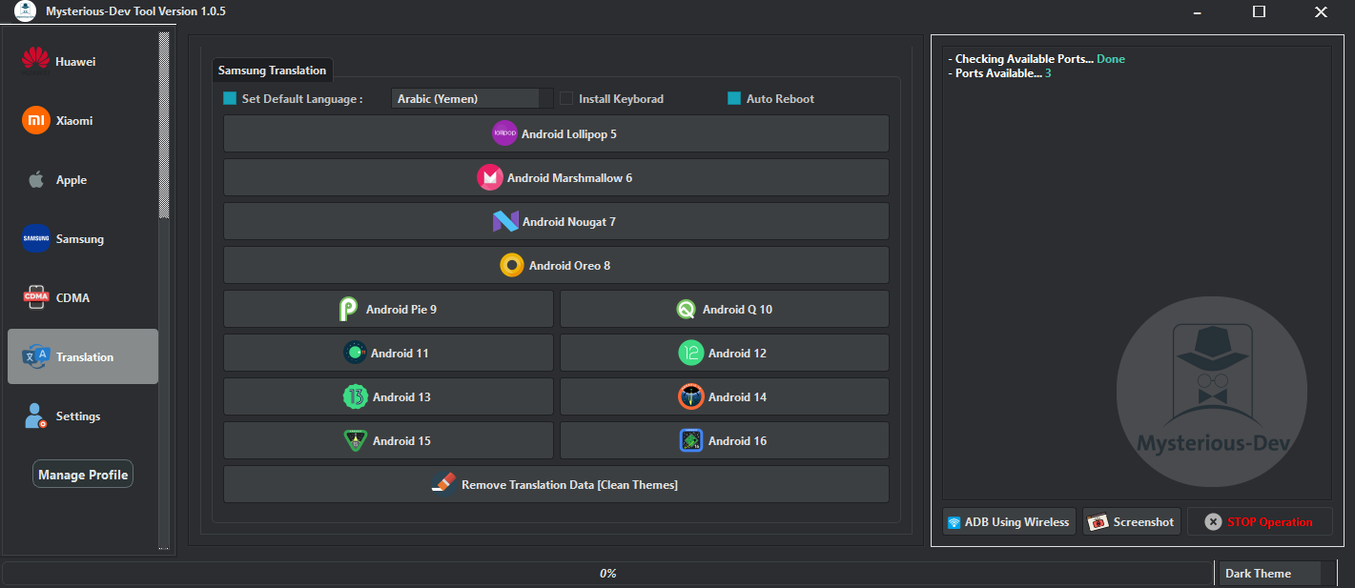Switch to the Samsung Translation tab
Image resolution: width=1355 pixels, height=588 pixels.
point(272,70)
